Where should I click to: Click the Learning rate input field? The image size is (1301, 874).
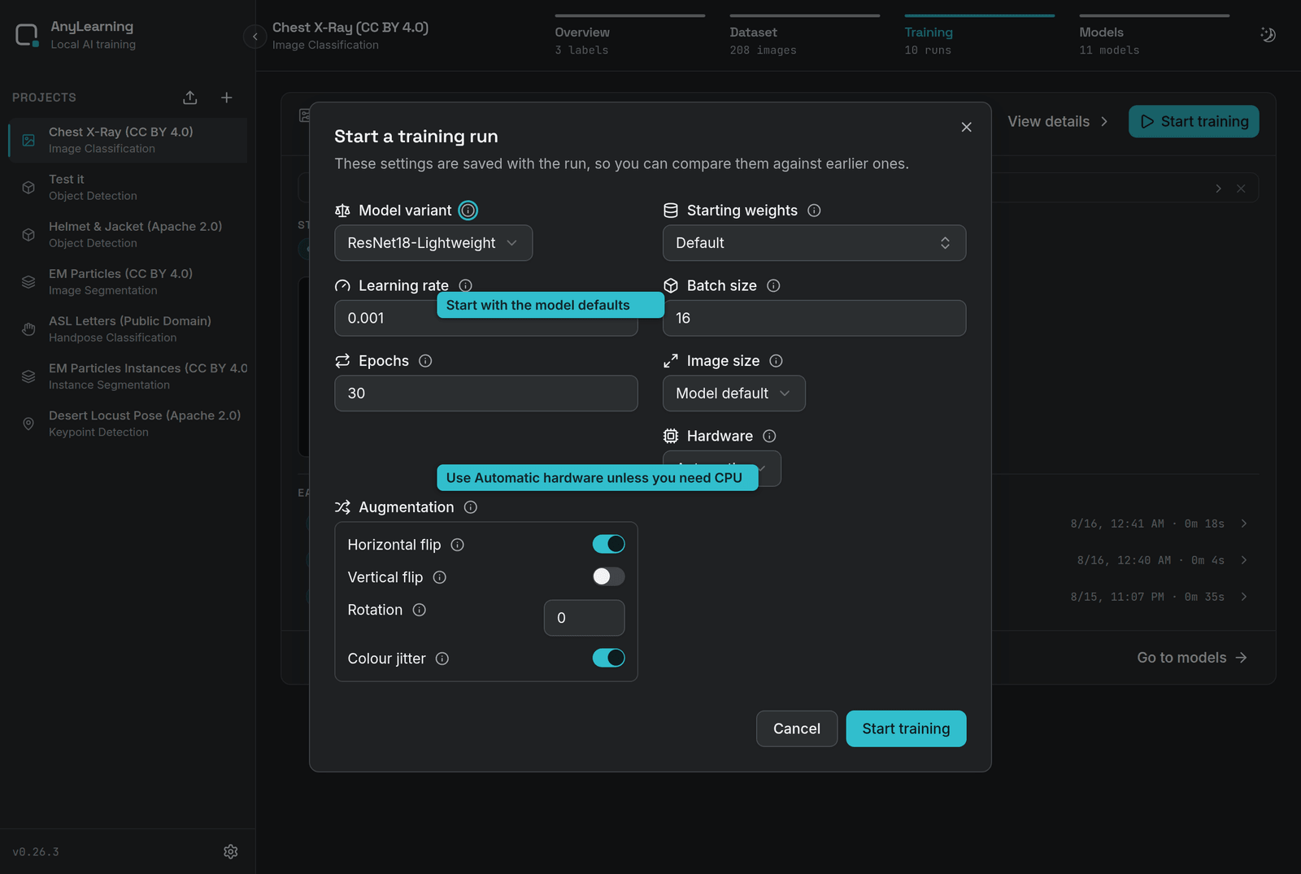click(x=485, y=318)
